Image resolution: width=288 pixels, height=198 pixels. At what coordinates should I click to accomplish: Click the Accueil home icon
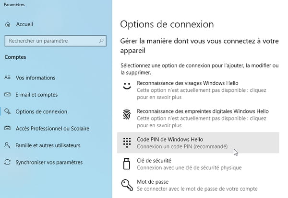coord(8,24)
